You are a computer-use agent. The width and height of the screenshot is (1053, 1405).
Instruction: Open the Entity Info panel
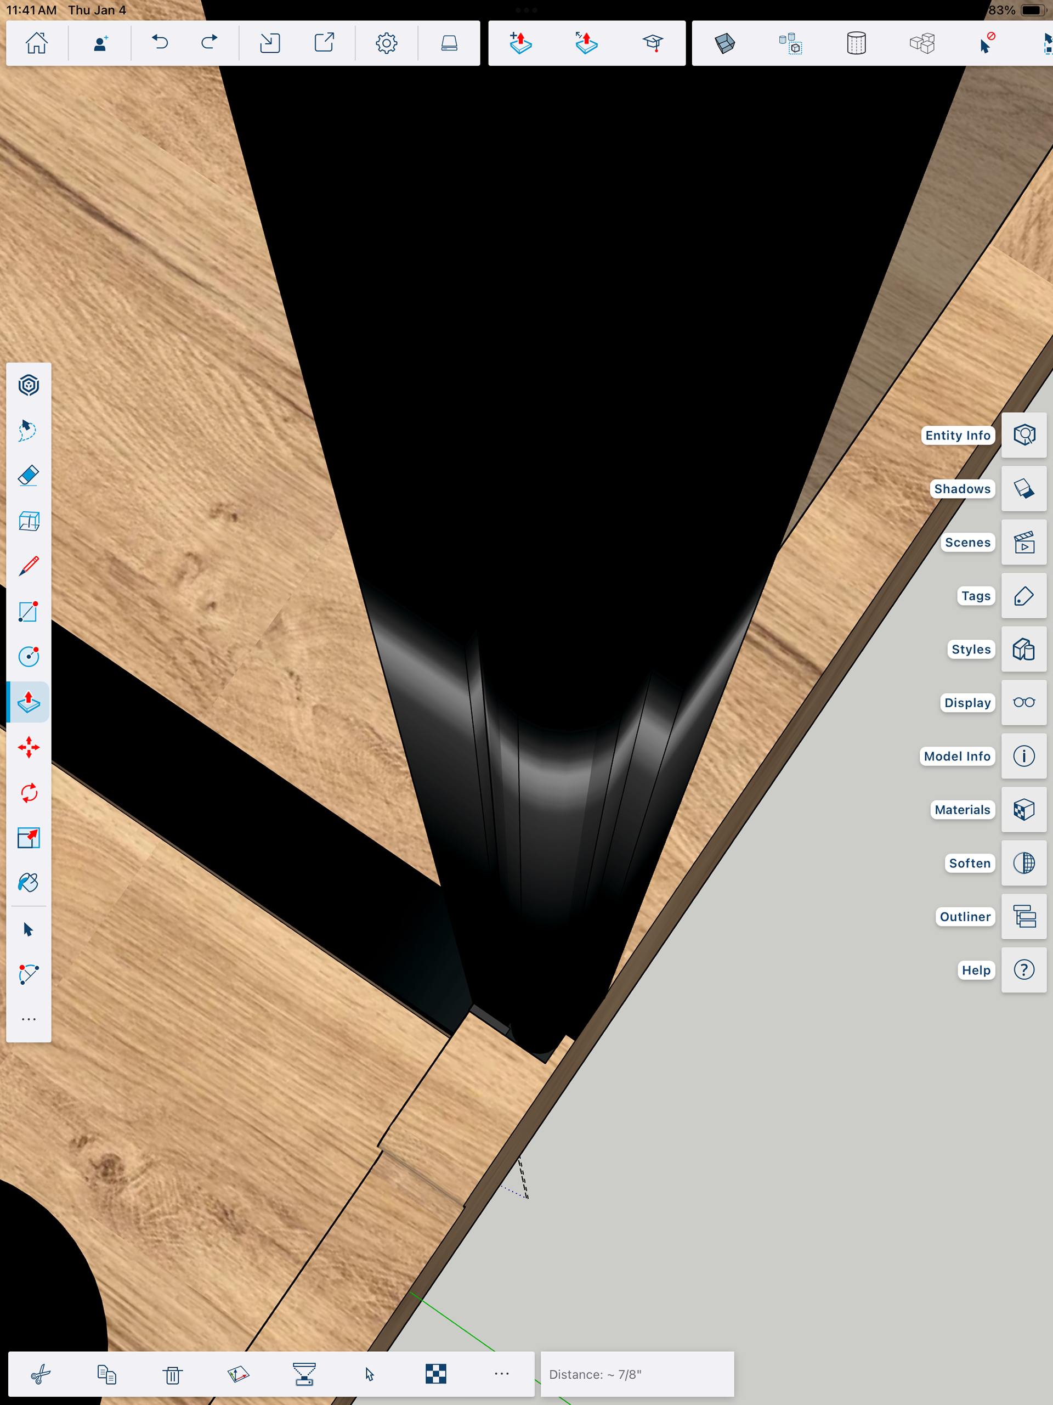[1023, 435]
